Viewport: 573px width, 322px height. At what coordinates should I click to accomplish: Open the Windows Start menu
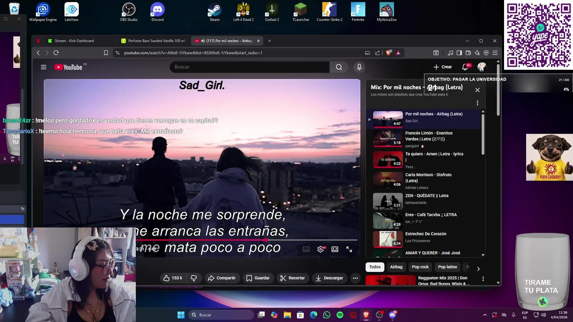[x=181, y=315]
